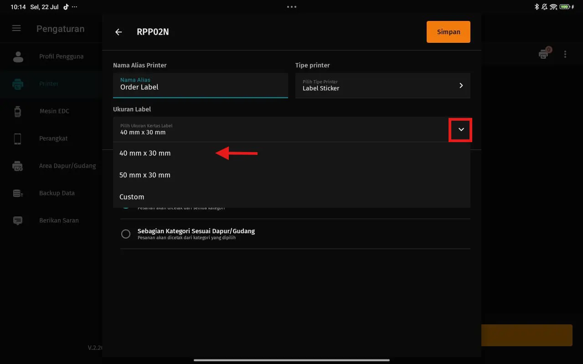Select the Custom label size option
Viewport: 583px width, 364px height.
(132, 197)
